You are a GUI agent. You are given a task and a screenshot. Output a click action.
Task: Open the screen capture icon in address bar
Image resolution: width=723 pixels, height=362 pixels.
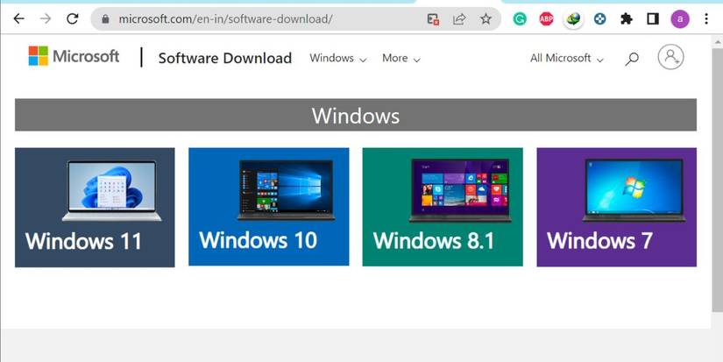point(433,19)
